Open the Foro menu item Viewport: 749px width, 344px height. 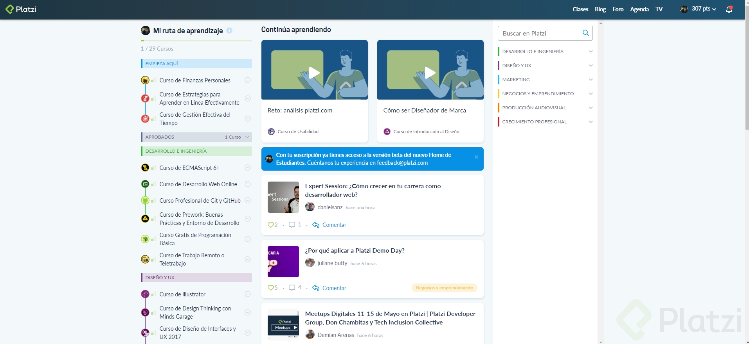[618, 9]
